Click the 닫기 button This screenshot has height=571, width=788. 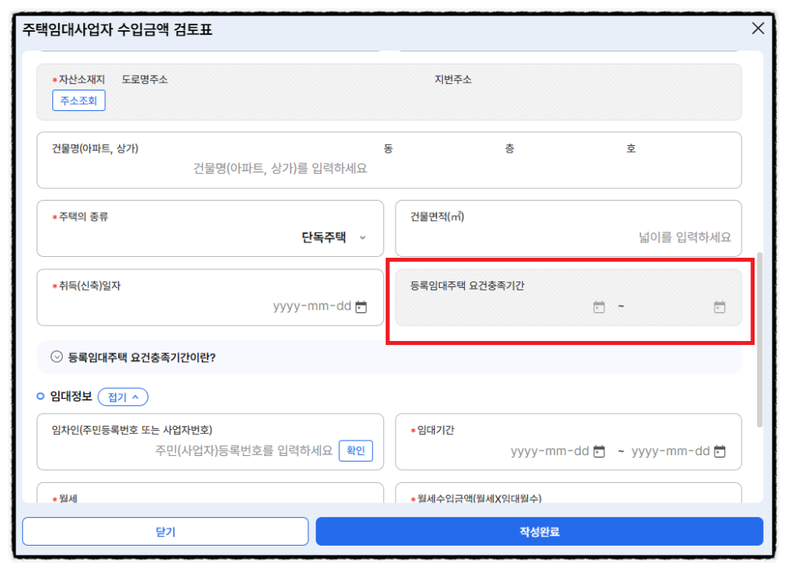166,531
